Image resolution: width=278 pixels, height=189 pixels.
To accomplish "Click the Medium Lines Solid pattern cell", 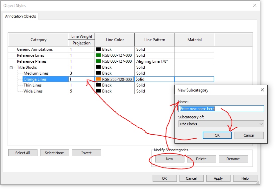I will (154, 73).
